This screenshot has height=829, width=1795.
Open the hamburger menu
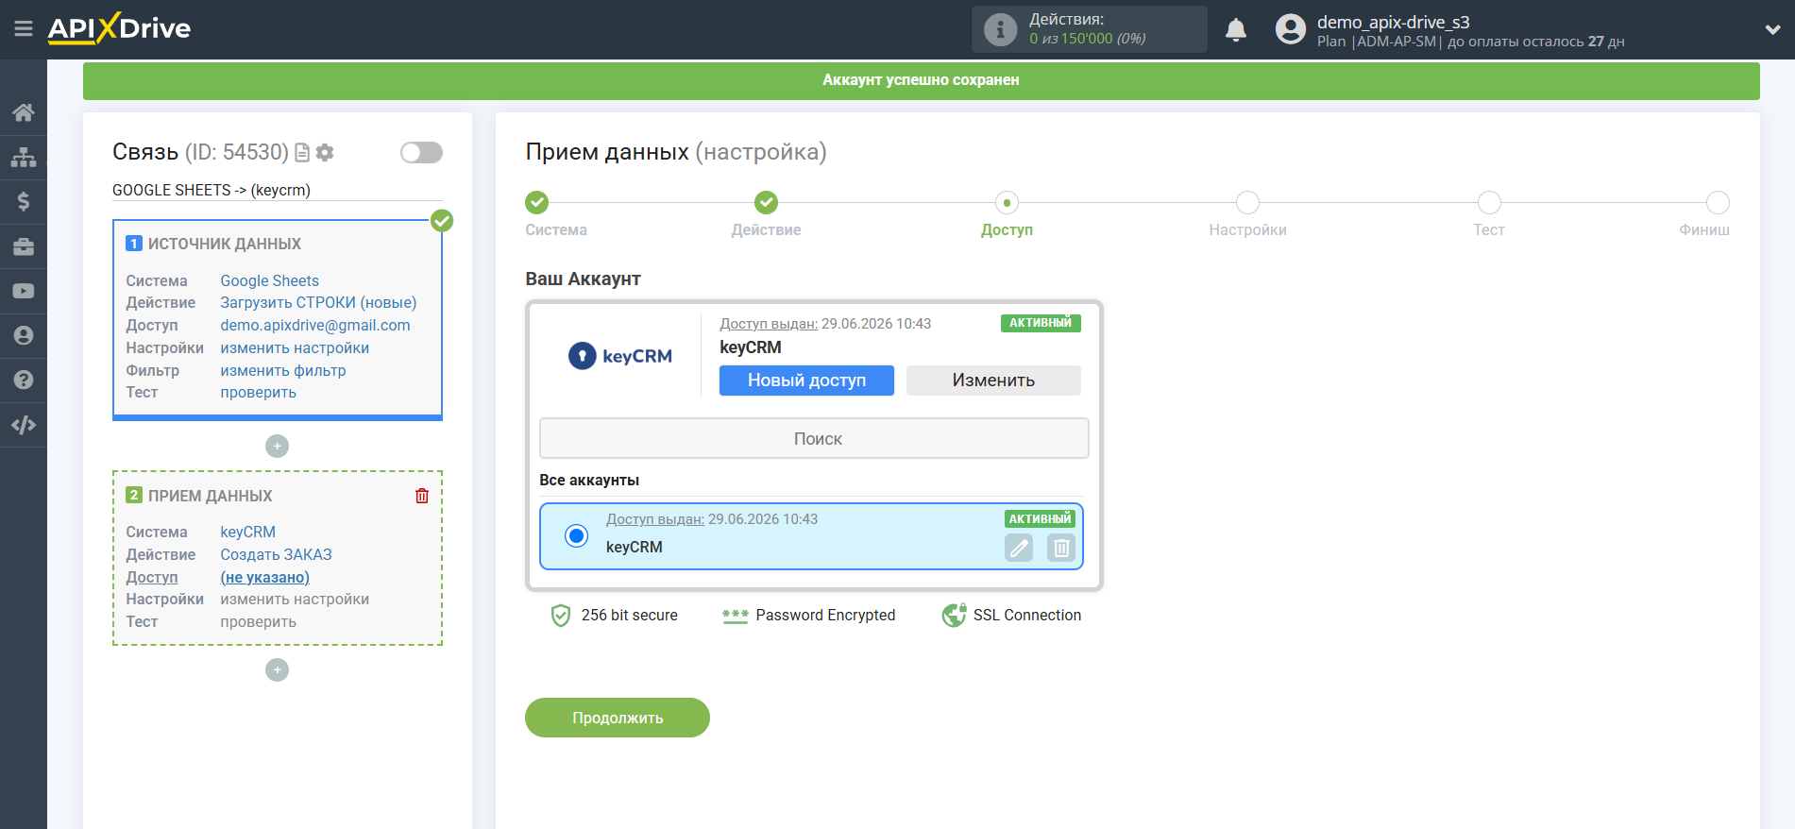[24, 29]
